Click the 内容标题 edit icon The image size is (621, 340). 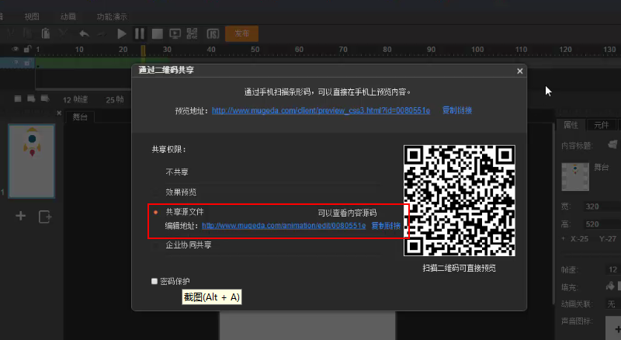[x=612, y=144]
